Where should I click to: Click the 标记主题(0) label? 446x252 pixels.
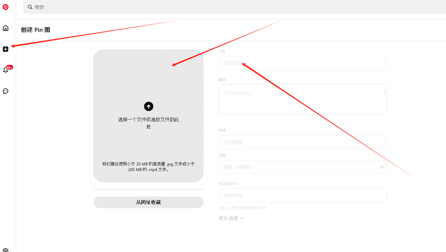228,184
